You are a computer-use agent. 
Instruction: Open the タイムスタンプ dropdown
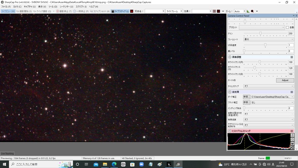(269, 86)
